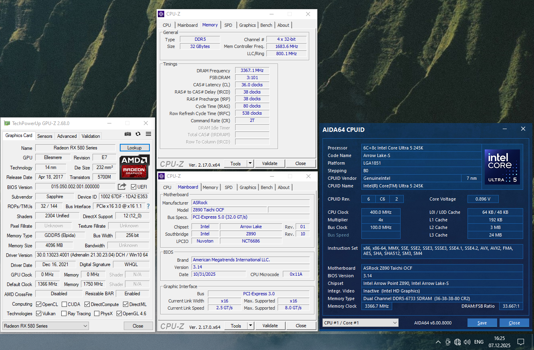Click the Save button in AIDA64 CPUID
The width and height of the screenshot is (534, 350).
coord(482,323)
